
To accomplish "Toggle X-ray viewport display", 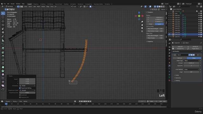I will (x=155, y=6).
